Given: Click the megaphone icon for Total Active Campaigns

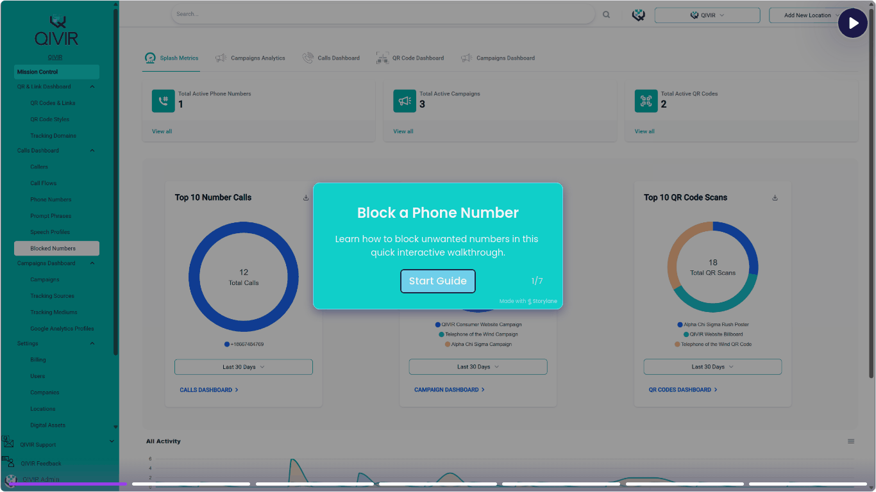Looking at the screenshot, I should (x=405, y=101).
